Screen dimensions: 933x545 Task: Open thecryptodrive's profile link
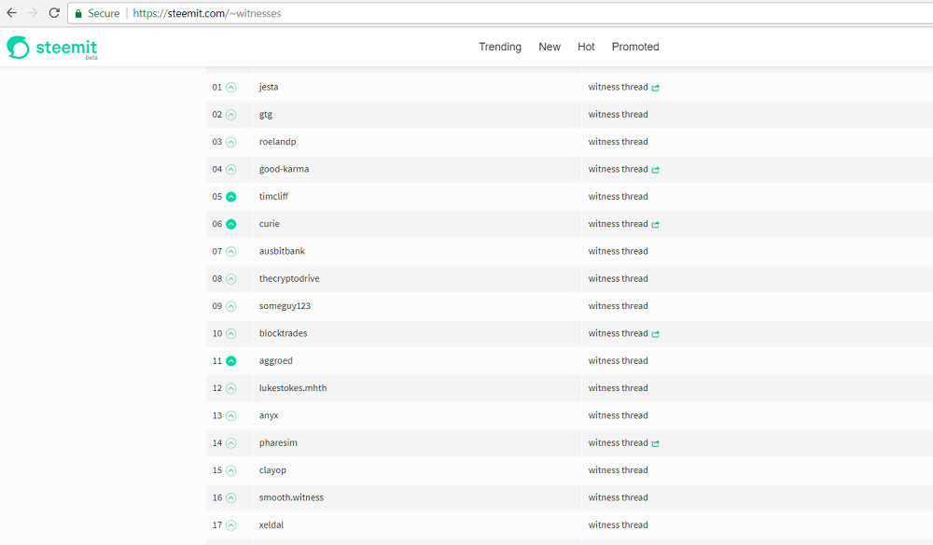pos(289,278)
